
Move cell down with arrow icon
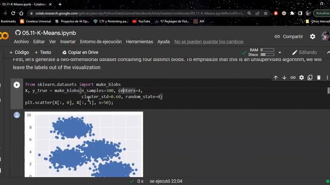pos(284,78)
